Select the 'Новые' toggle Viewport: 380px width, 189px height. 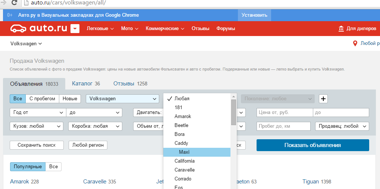70,99
